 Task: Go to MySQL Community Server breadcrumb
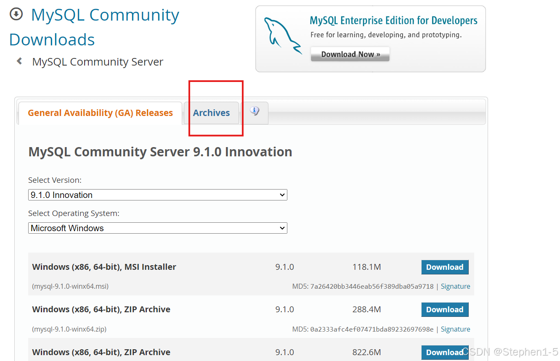pyautogui.click(x=98, y=62)
